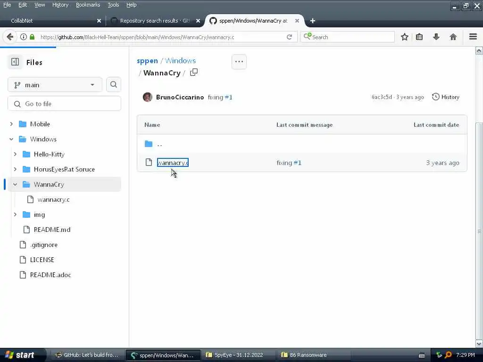Click the parent directory folder icon
Viewport: 483px width, 362px height.
pos(149,144)
